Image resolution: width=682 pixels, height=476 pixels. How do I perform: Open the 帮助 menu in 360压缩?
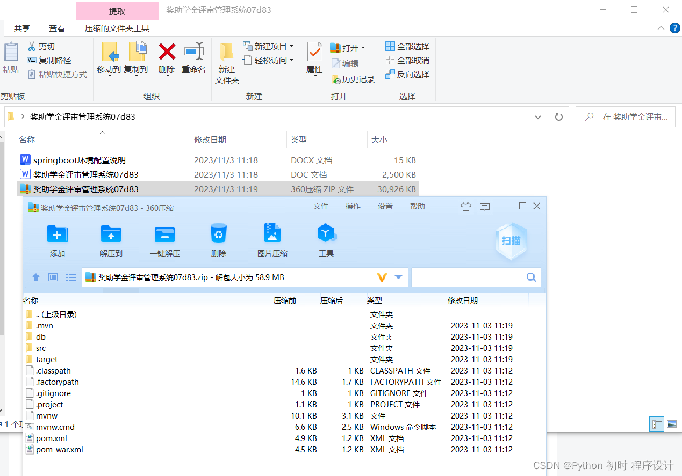[x=418, y=206]
